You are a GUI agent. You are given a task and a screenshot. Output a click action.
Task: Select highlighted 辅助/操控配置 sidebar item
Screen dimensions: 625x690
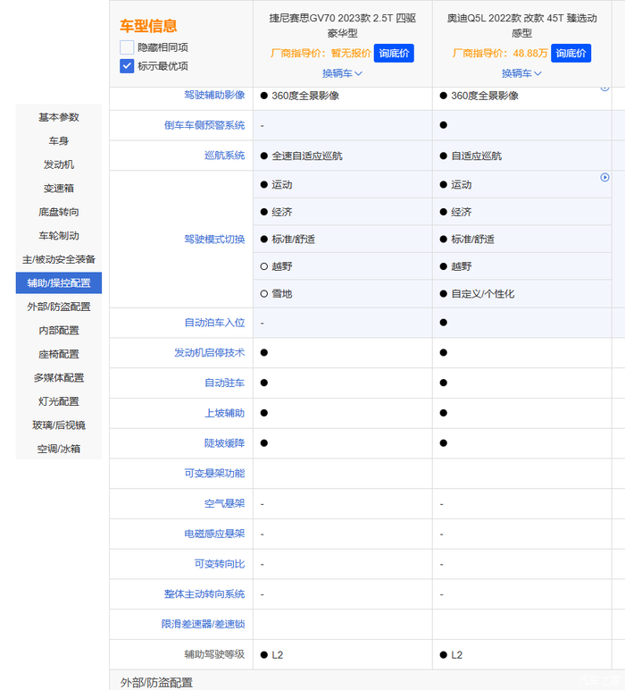pyautogui.click(x=59, y=283)
